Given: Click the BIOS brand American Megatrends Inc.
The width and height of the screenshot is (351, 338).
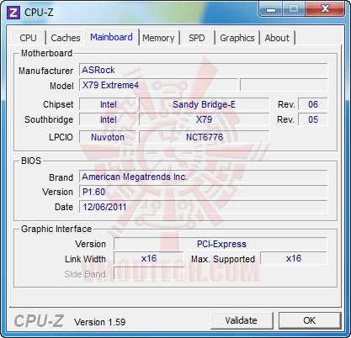Looking at the screenshot, I should 203,177.
